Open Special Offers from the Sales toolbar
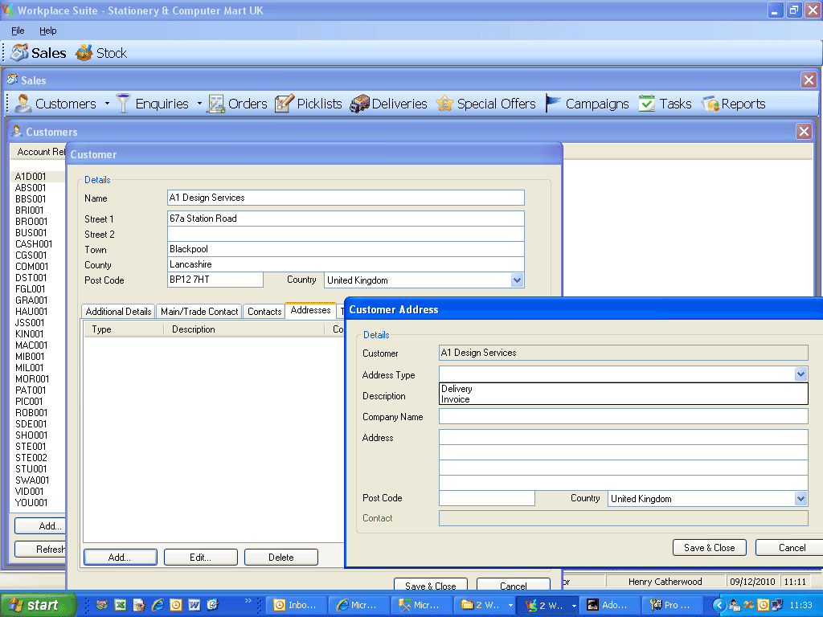823x617 pixels. coord(486,104)
